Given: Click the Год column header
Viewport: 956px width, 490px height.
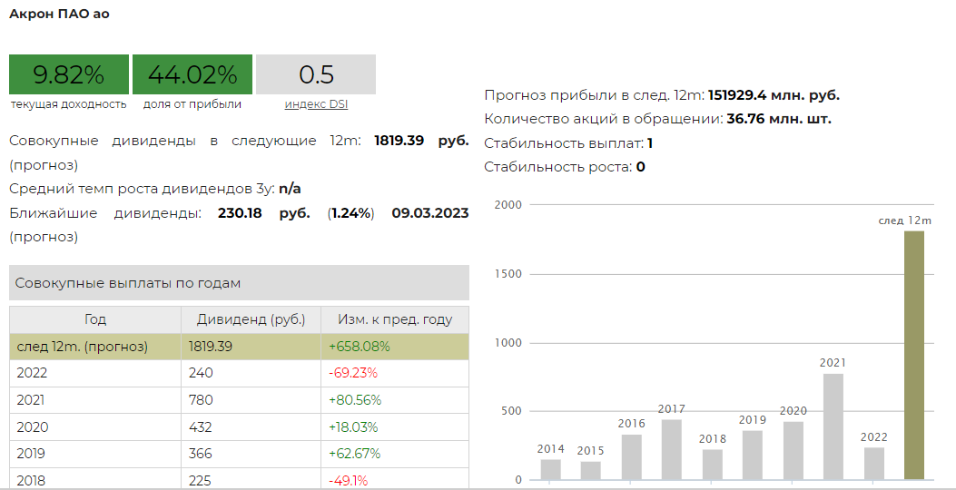Looking at the screenshot, I should coord(95,319).
